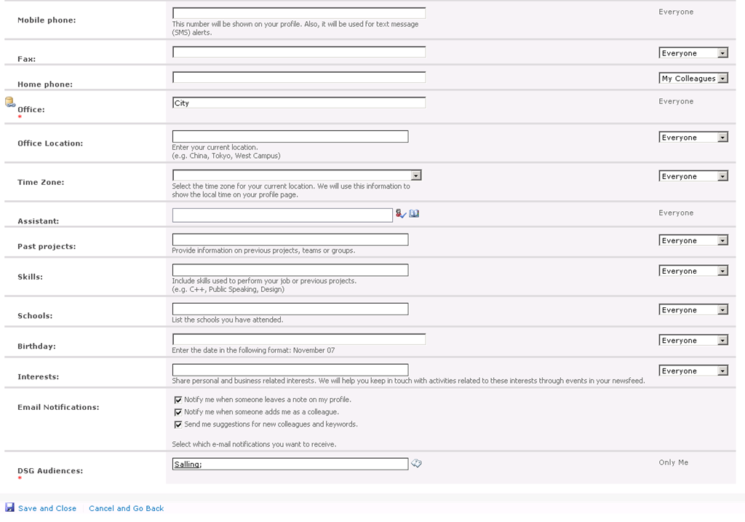This screenshot has width=745, height=522.
Task: Open the Fax visibility dropdown
Action: tap(722, 53)
